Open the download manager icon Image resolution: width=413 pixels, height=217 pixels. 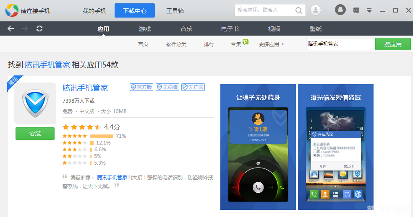[315, 10]
